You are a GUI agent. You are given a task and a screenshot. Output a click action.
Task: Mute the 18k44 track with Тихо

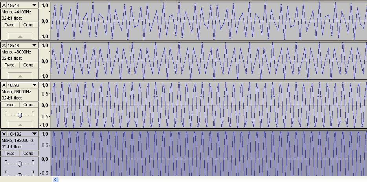10,25
